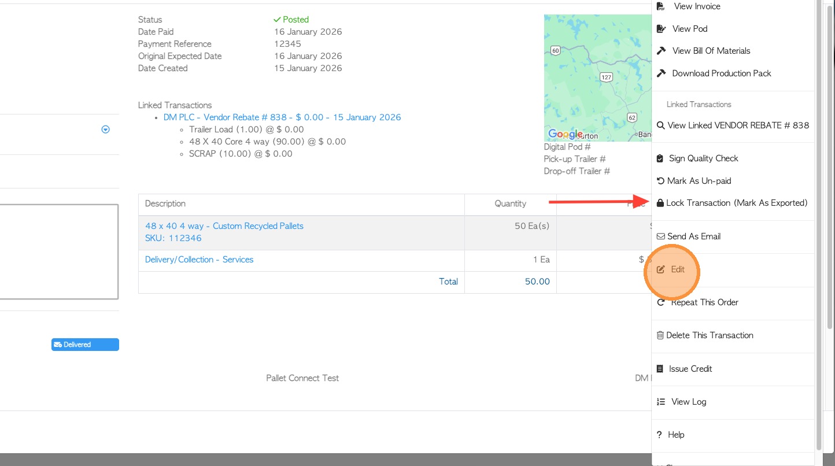Click the Google logo on the map
This screenshot has width=835, height=466.
pyautogui.click(x=566, y=134)
